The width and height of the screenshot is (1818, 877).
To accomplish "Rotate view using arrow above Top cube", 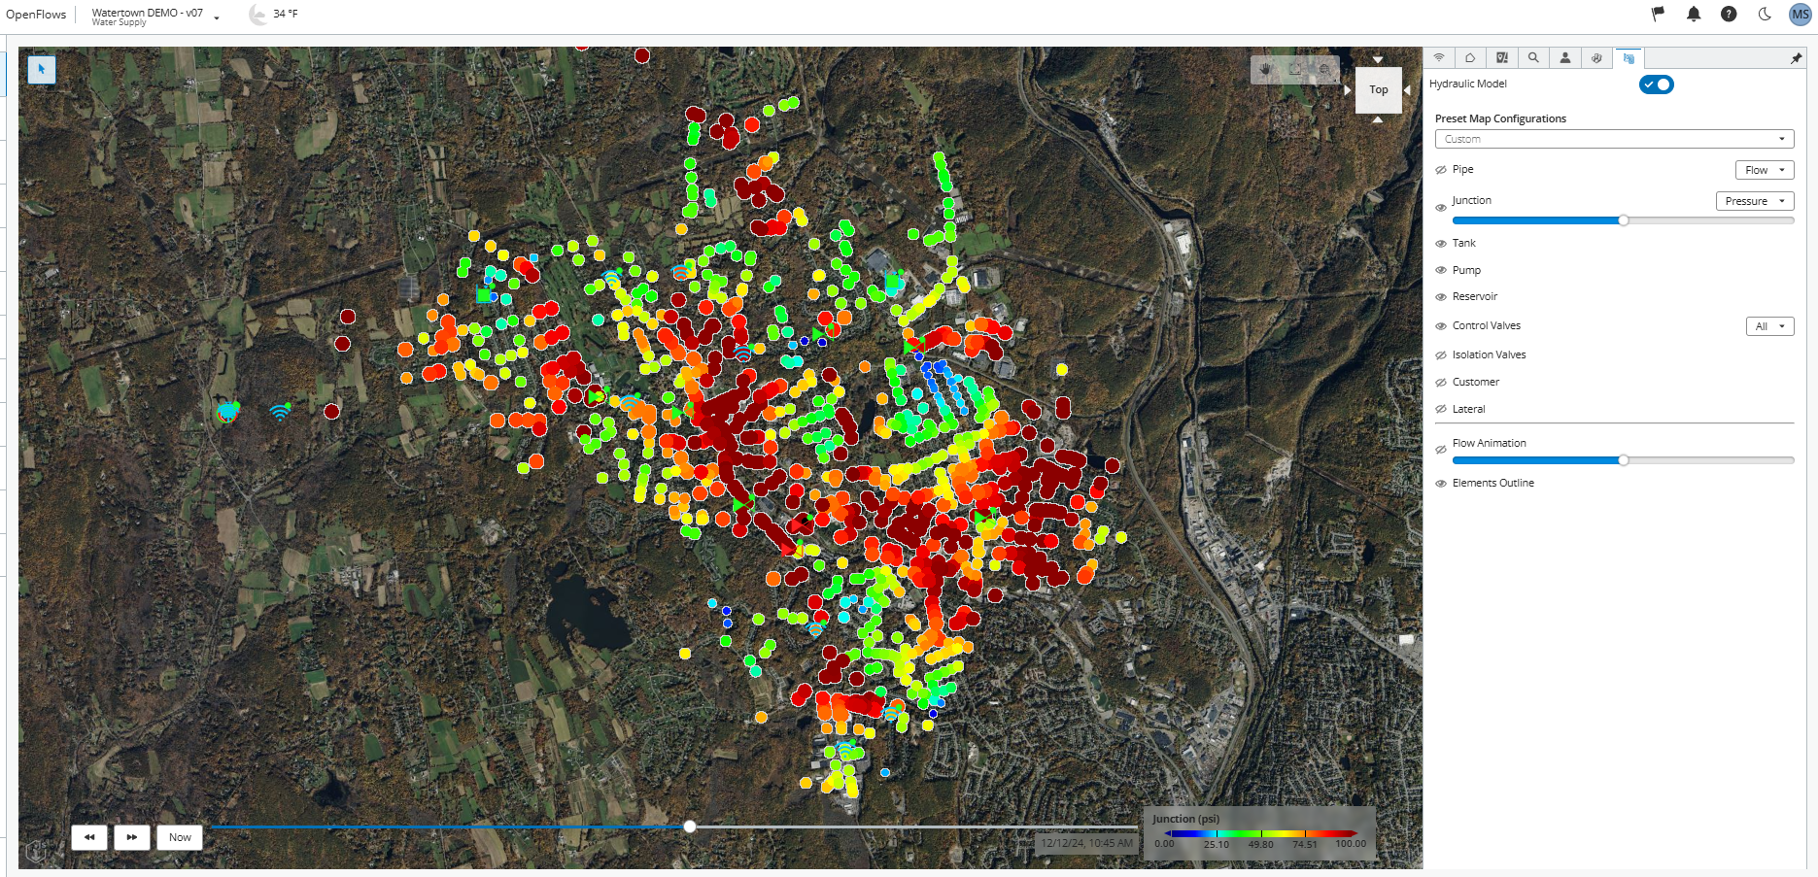I will pyautogui.click(x=1378, y=59).
